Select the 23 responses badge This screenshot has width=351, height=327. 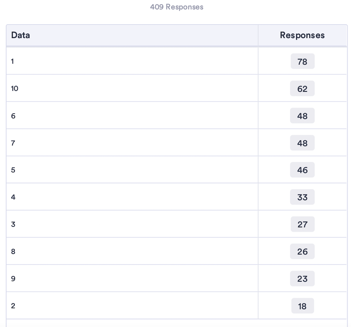[302, 279]
